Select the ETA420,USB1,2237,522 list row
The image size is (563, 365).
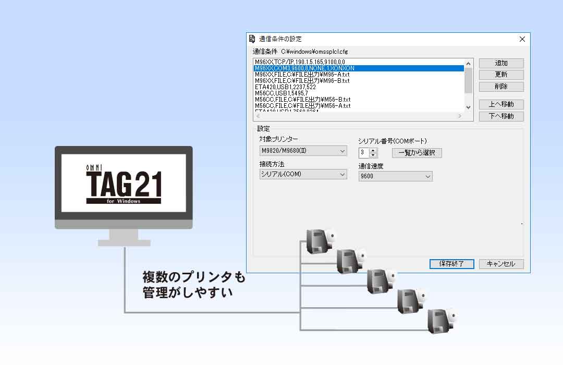point(359,87)
